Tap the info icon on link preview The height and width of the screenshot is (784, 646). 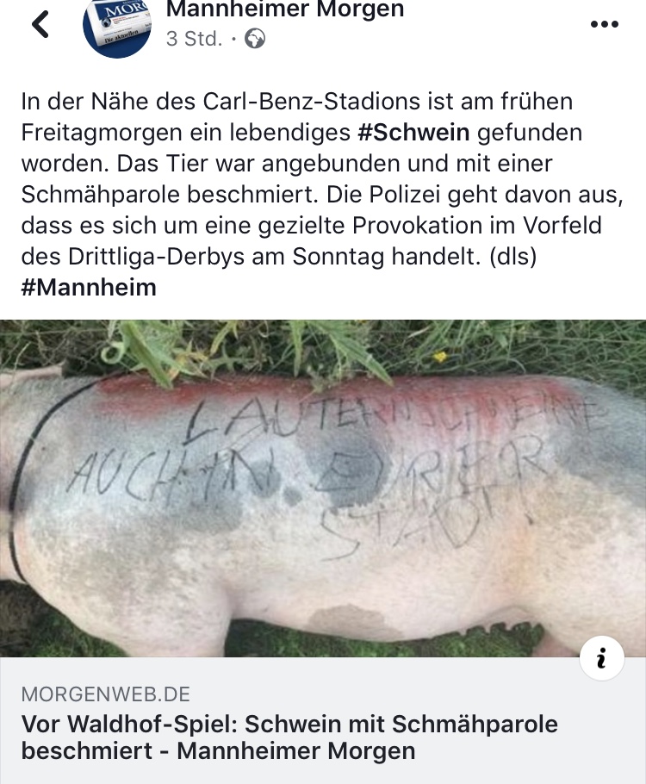click(x=602, y=658)
